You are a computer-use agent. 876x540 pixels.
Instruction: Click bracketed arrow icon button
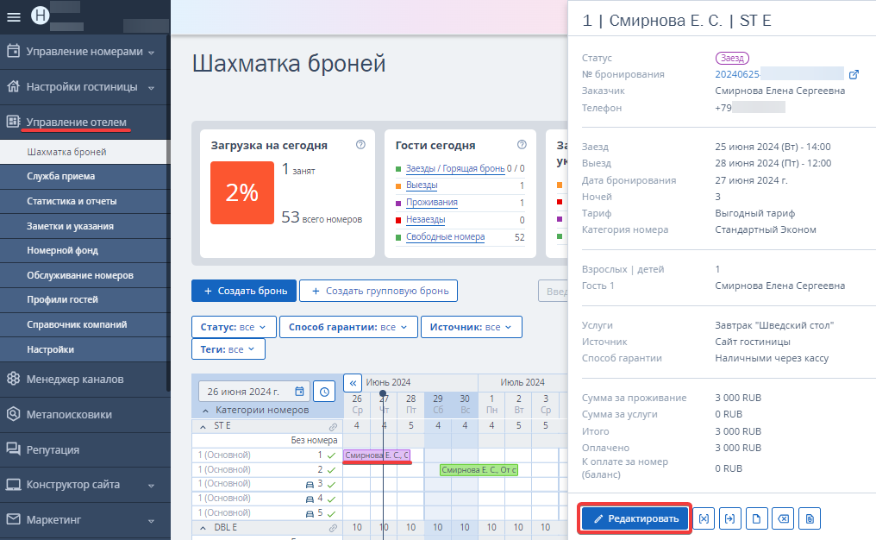(x=730, y=518)
